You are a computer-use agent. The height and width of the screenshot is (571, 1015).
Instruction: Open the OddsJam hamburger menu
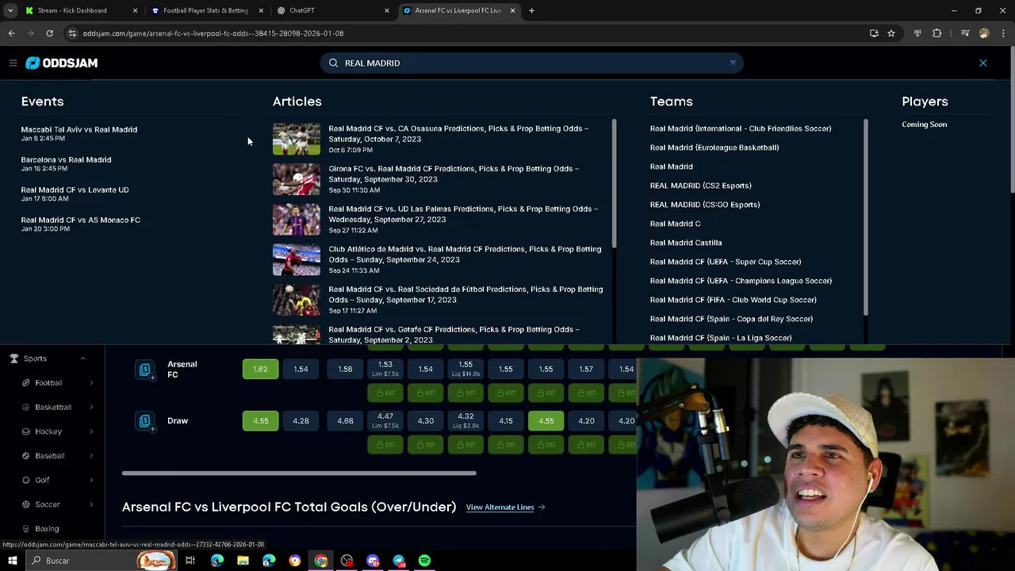[x=13, y=63]
